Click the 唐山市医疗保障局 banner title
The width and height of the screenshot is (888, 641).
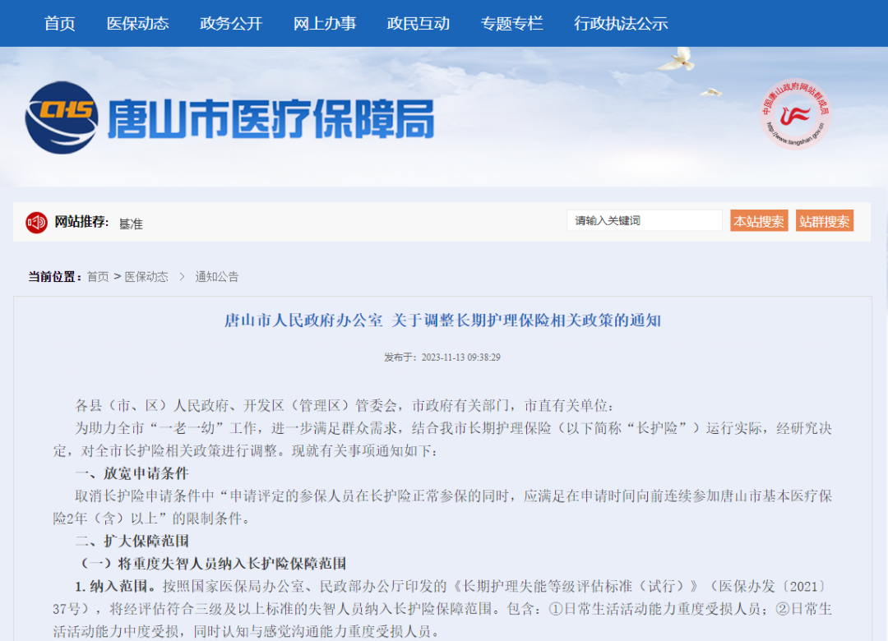271,117
